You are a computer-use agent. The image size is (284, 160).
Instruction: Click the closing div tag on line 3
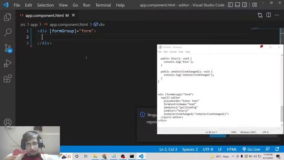click(x=44, y=43)
